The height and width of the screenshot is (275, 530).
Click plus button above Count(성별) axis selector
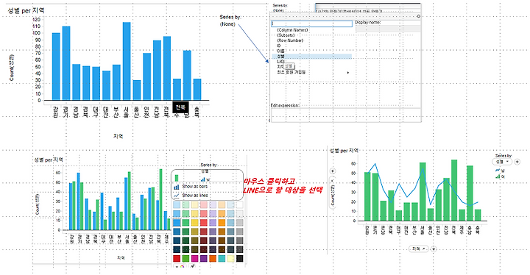[333, 171]
